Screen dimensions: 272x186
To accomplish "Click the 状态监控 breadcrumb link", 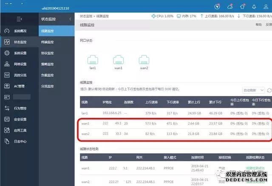I will tap(86, 16).
